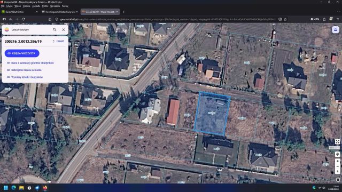This screenshot has height=192, width=342.
Task: Open "Uzbrojenie terenu w media" link
Action: coord(26,70)
